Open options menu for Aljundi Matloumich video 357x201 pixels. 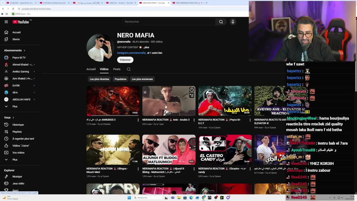(x=194, y=169)
